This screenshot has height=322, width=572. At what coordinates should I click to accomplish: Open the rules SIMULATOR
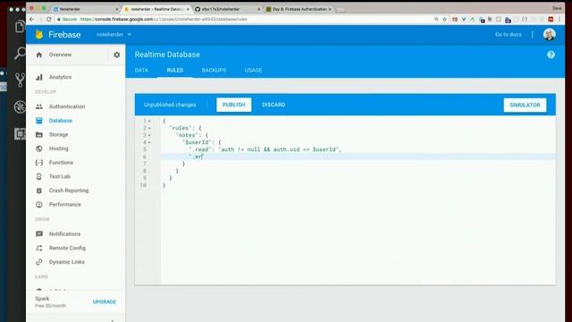click(x=525, y=106)
